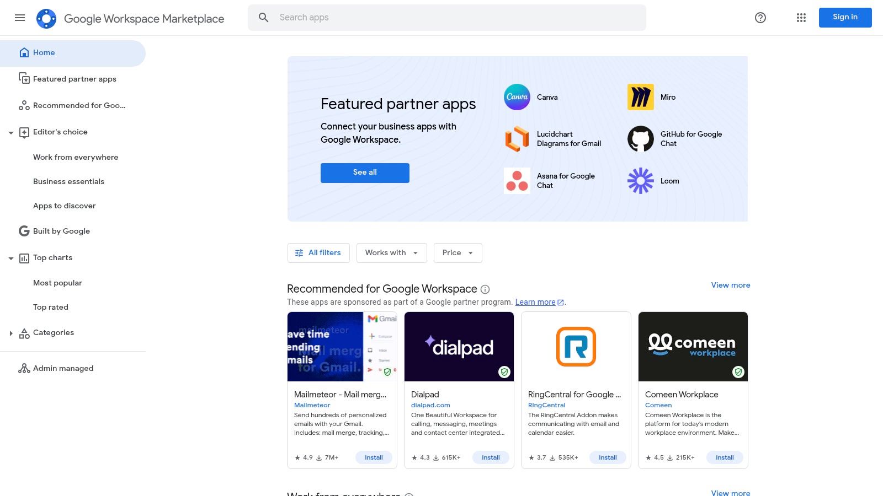Image resolution: width=883 pixels, height=496 pixels.
Task: Click the Canva app name
Action: (x=547, y=97)
